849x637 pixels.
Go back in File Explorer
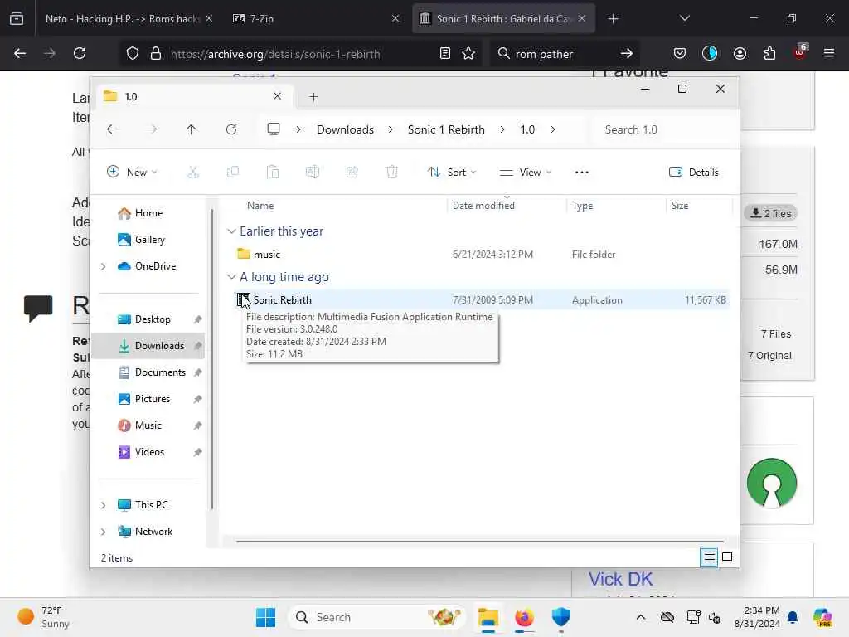pyautogui.click(x=112, y=129)
